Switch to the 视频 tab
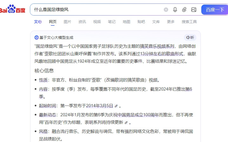This screenshot has height=142, width=228. click(97, 22)
